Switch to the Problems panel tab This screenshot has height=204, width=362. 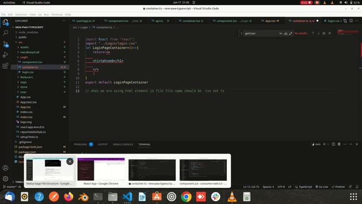pyautogui.click(x=80, y=144)
